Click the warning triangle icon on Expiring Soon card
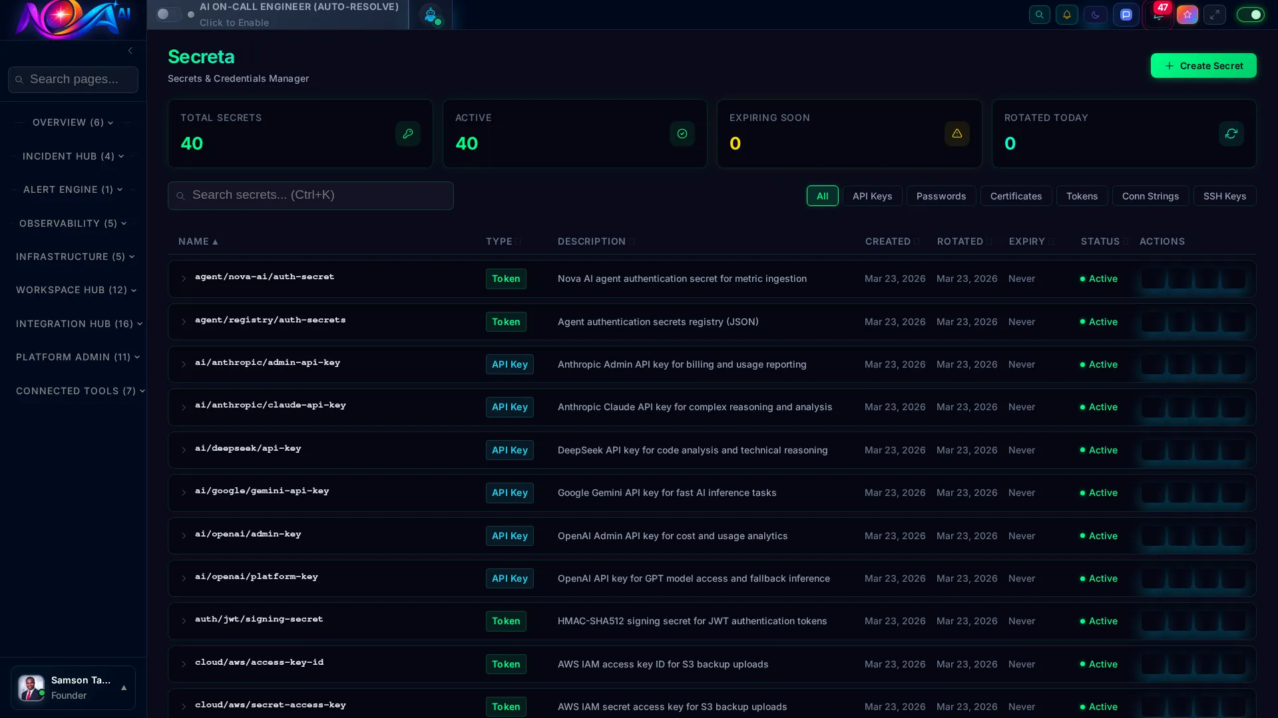This screenshot has height=718, width=1278. pyautogui.click(x=957, y=134)
